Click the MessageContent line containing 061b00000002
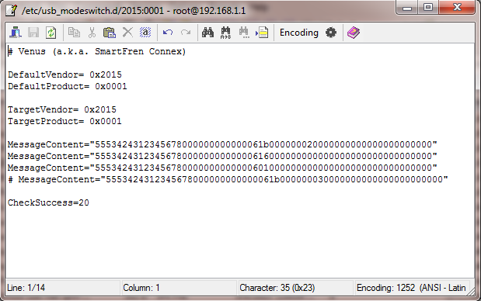Image resolution: width=481 pixels, height=301 pixels. (x=222, y=144)
